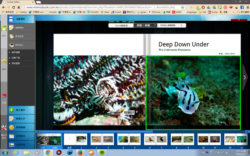Click the Google Drive extension icon
The height and width of the screenshot is (156, 250).
(209, 7)
